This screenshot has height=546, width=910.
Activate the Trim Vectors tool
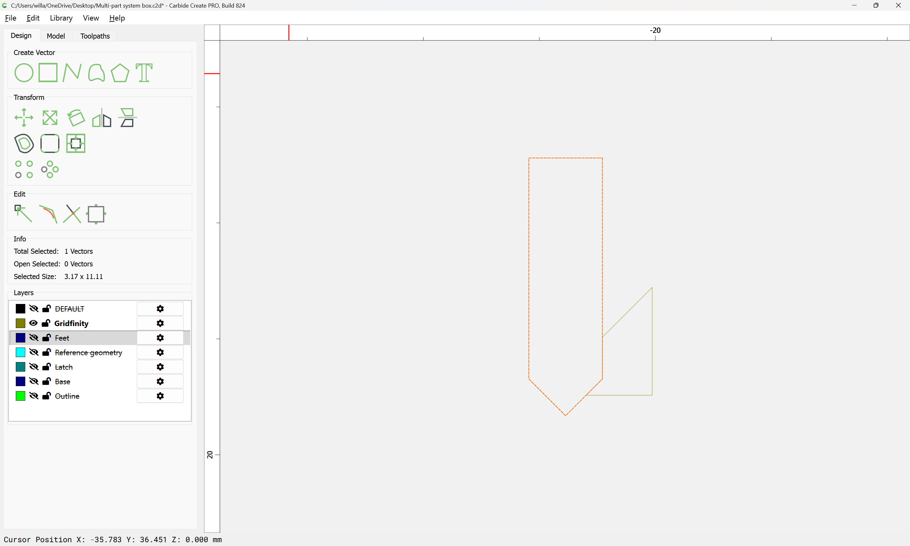pyautogui.click(x=72, y=214)
